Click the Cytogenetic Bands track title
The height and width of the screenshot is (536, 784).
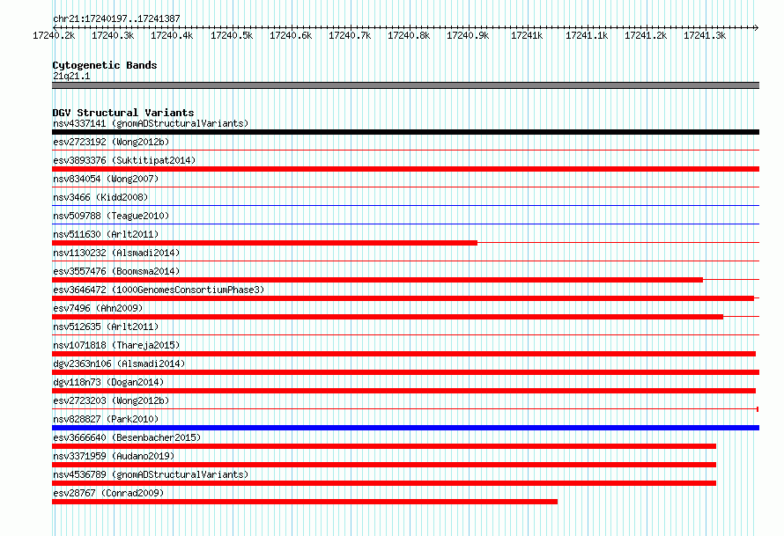pyautogui.click(x=105, y=65)
